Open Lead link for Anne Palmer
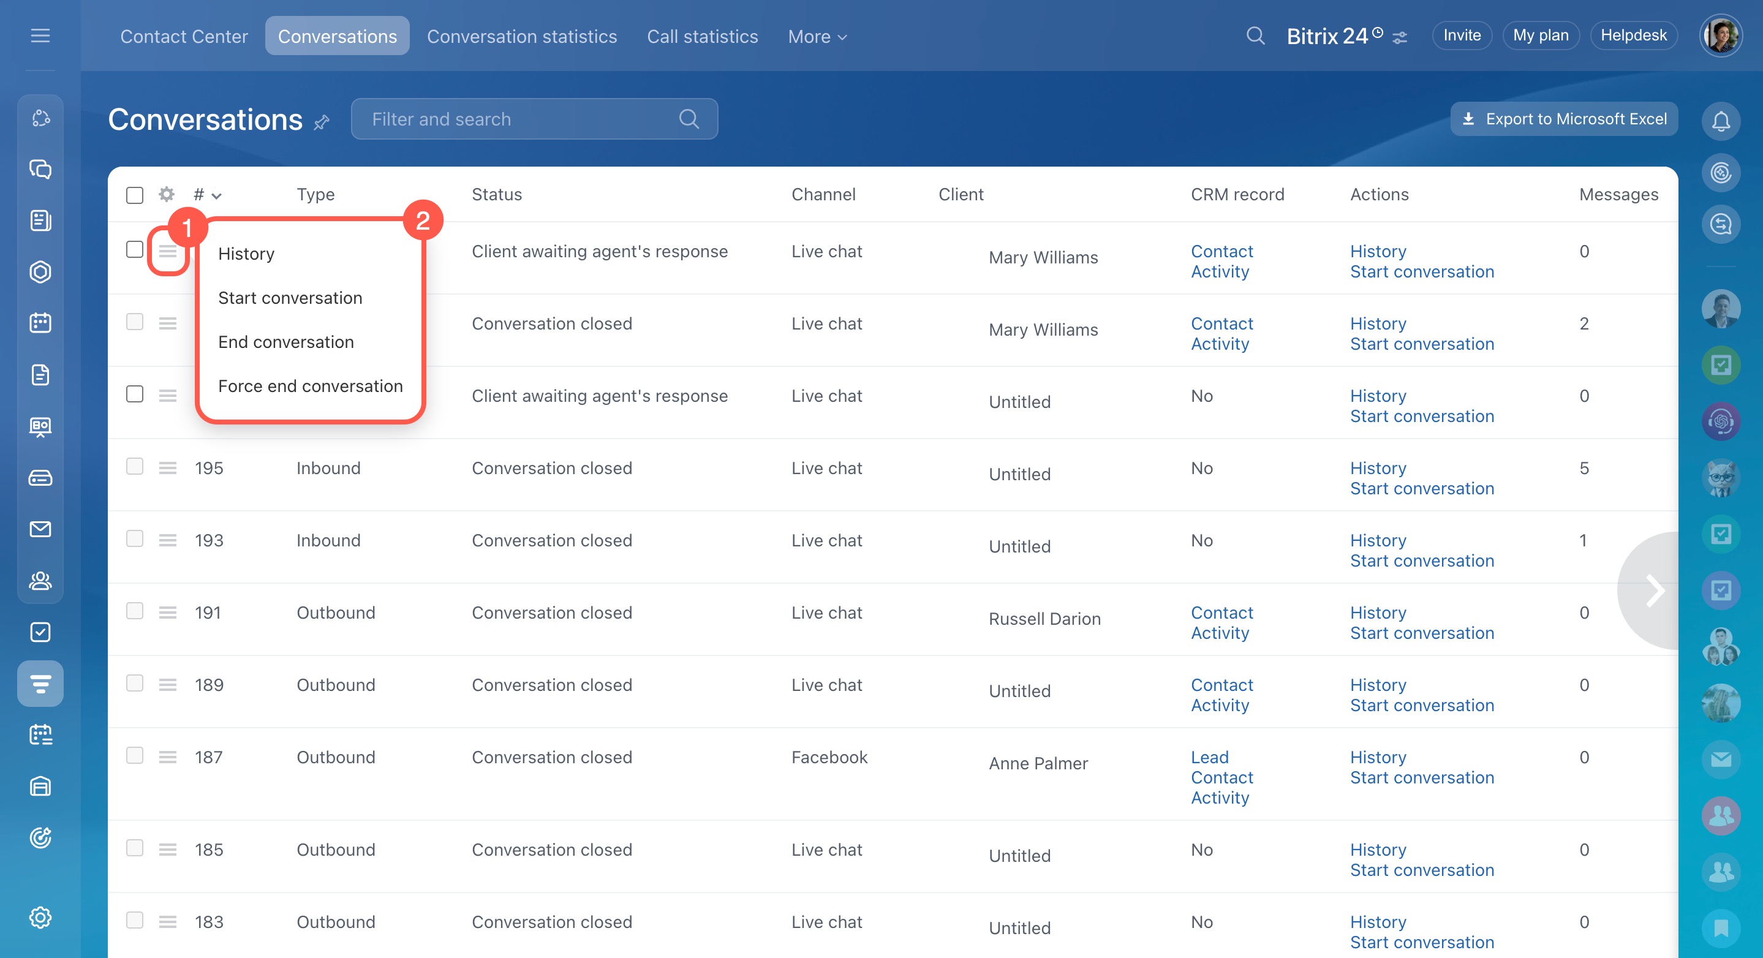1763x958 pixels. point(1209,757)
